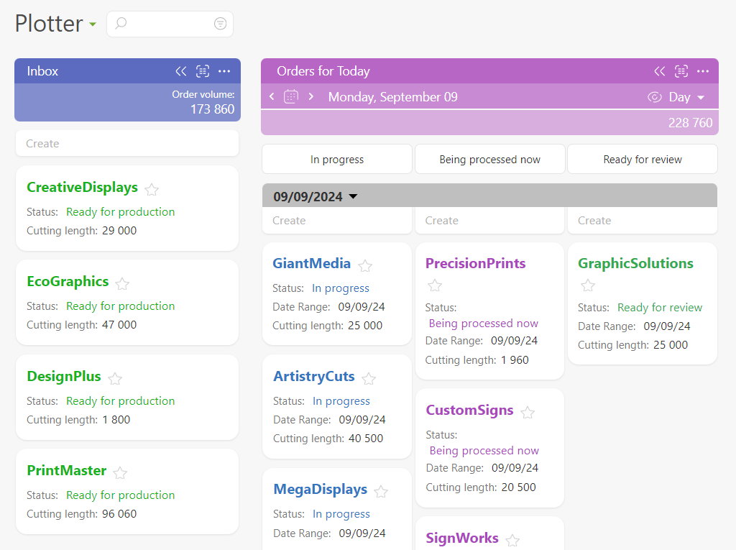
Task: Open the PrecisionPrints order
Action: click(476, 263)
